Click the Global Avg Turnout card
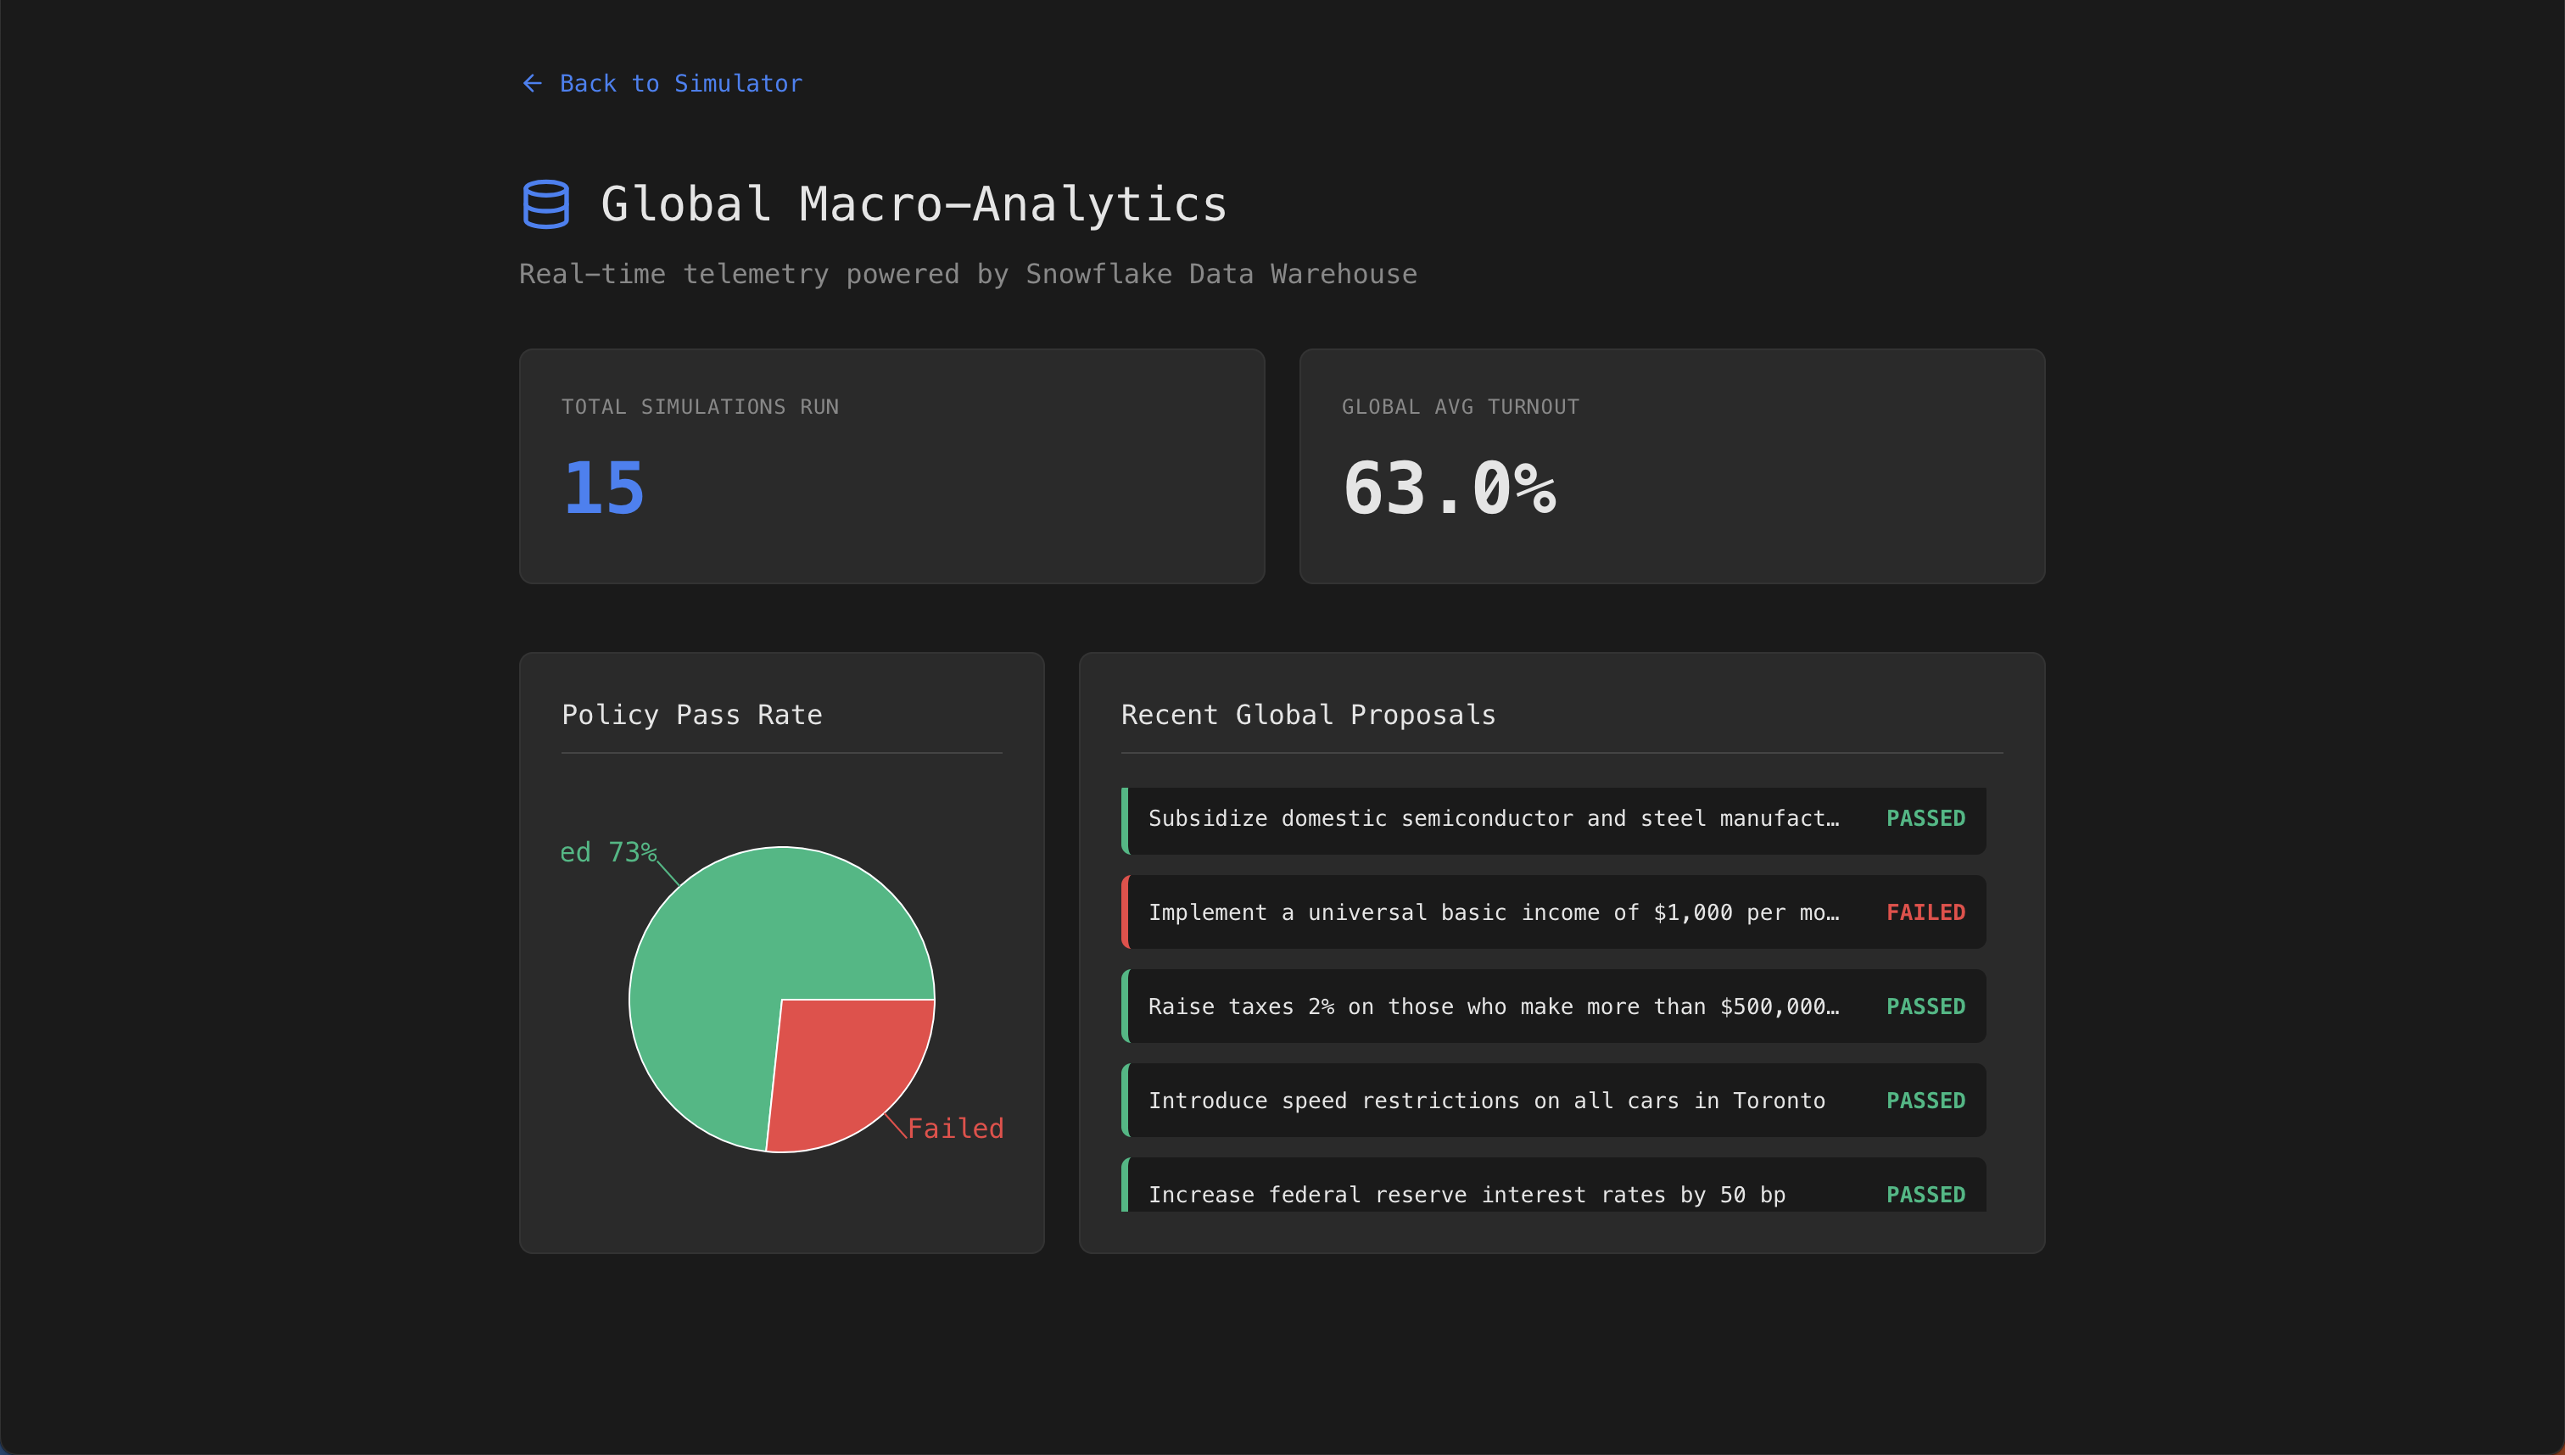 click(x=1671, y=465)
